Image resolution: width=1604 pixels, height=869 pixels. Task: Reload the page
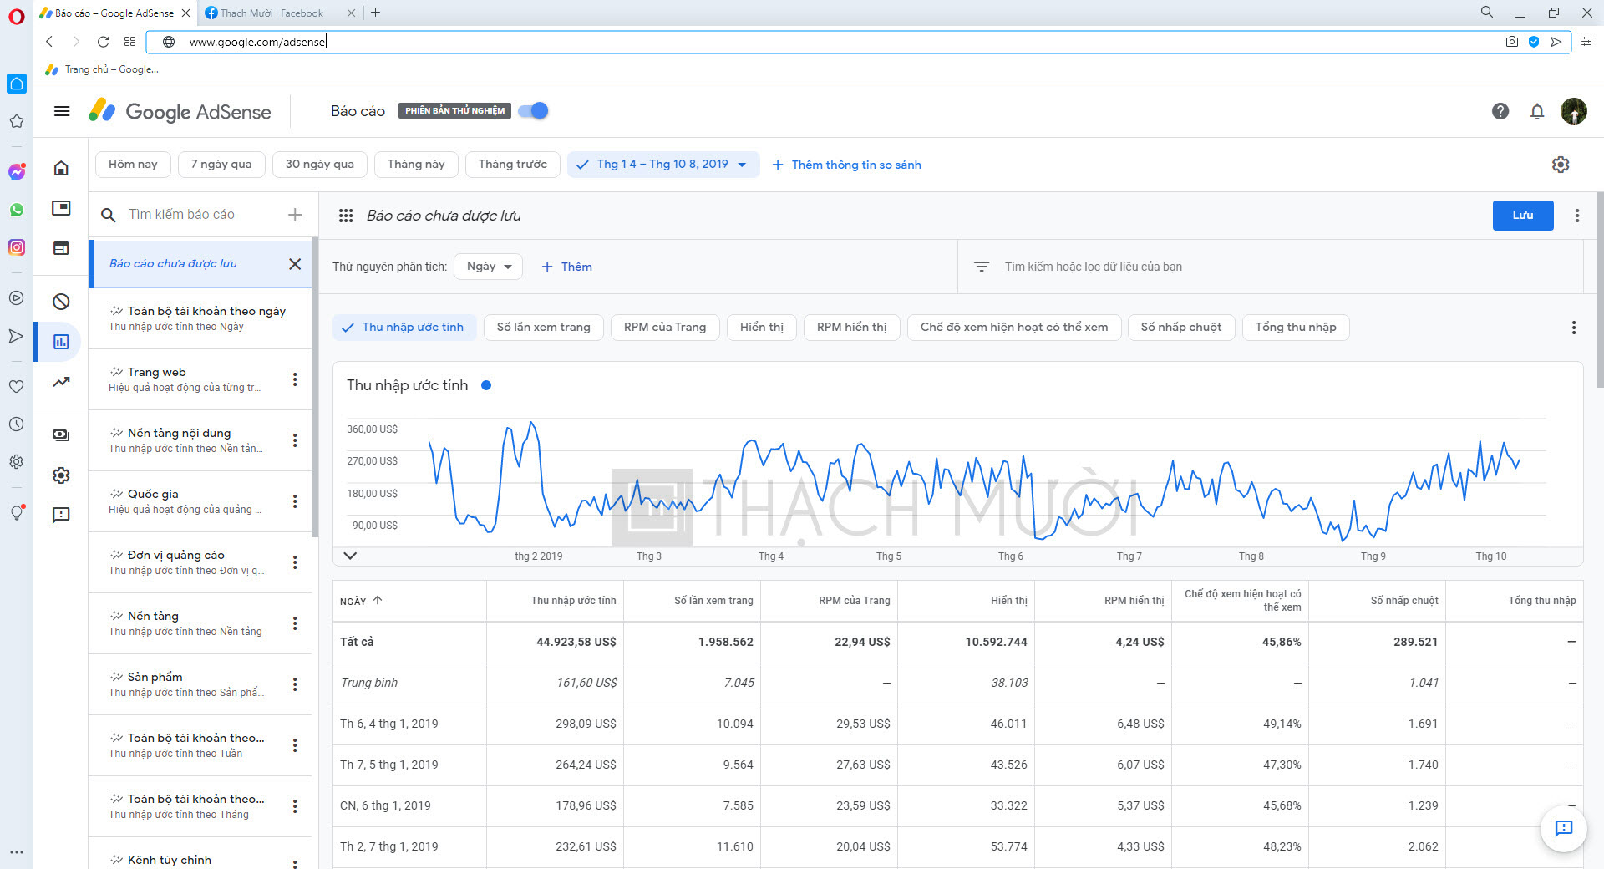(x=103, y=42)
